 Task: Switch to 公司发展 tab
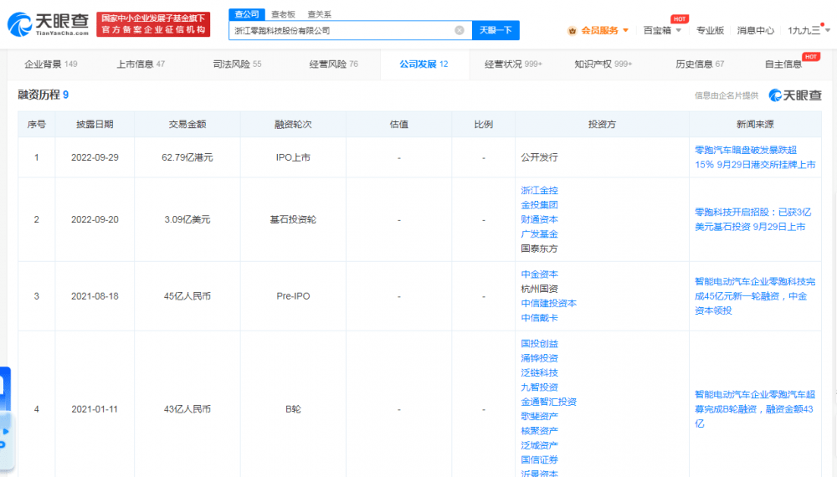(x=424, y=64)
